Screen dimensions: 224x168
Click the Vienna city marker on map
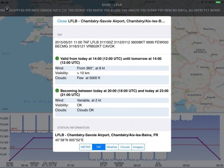(x=209, y=68)
